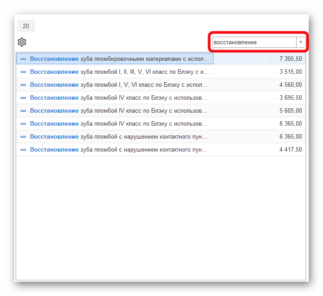323x296 pixels.
Task: Select 'нарушением контактного' row text priced 4 417,50
Action: [119, 150]
